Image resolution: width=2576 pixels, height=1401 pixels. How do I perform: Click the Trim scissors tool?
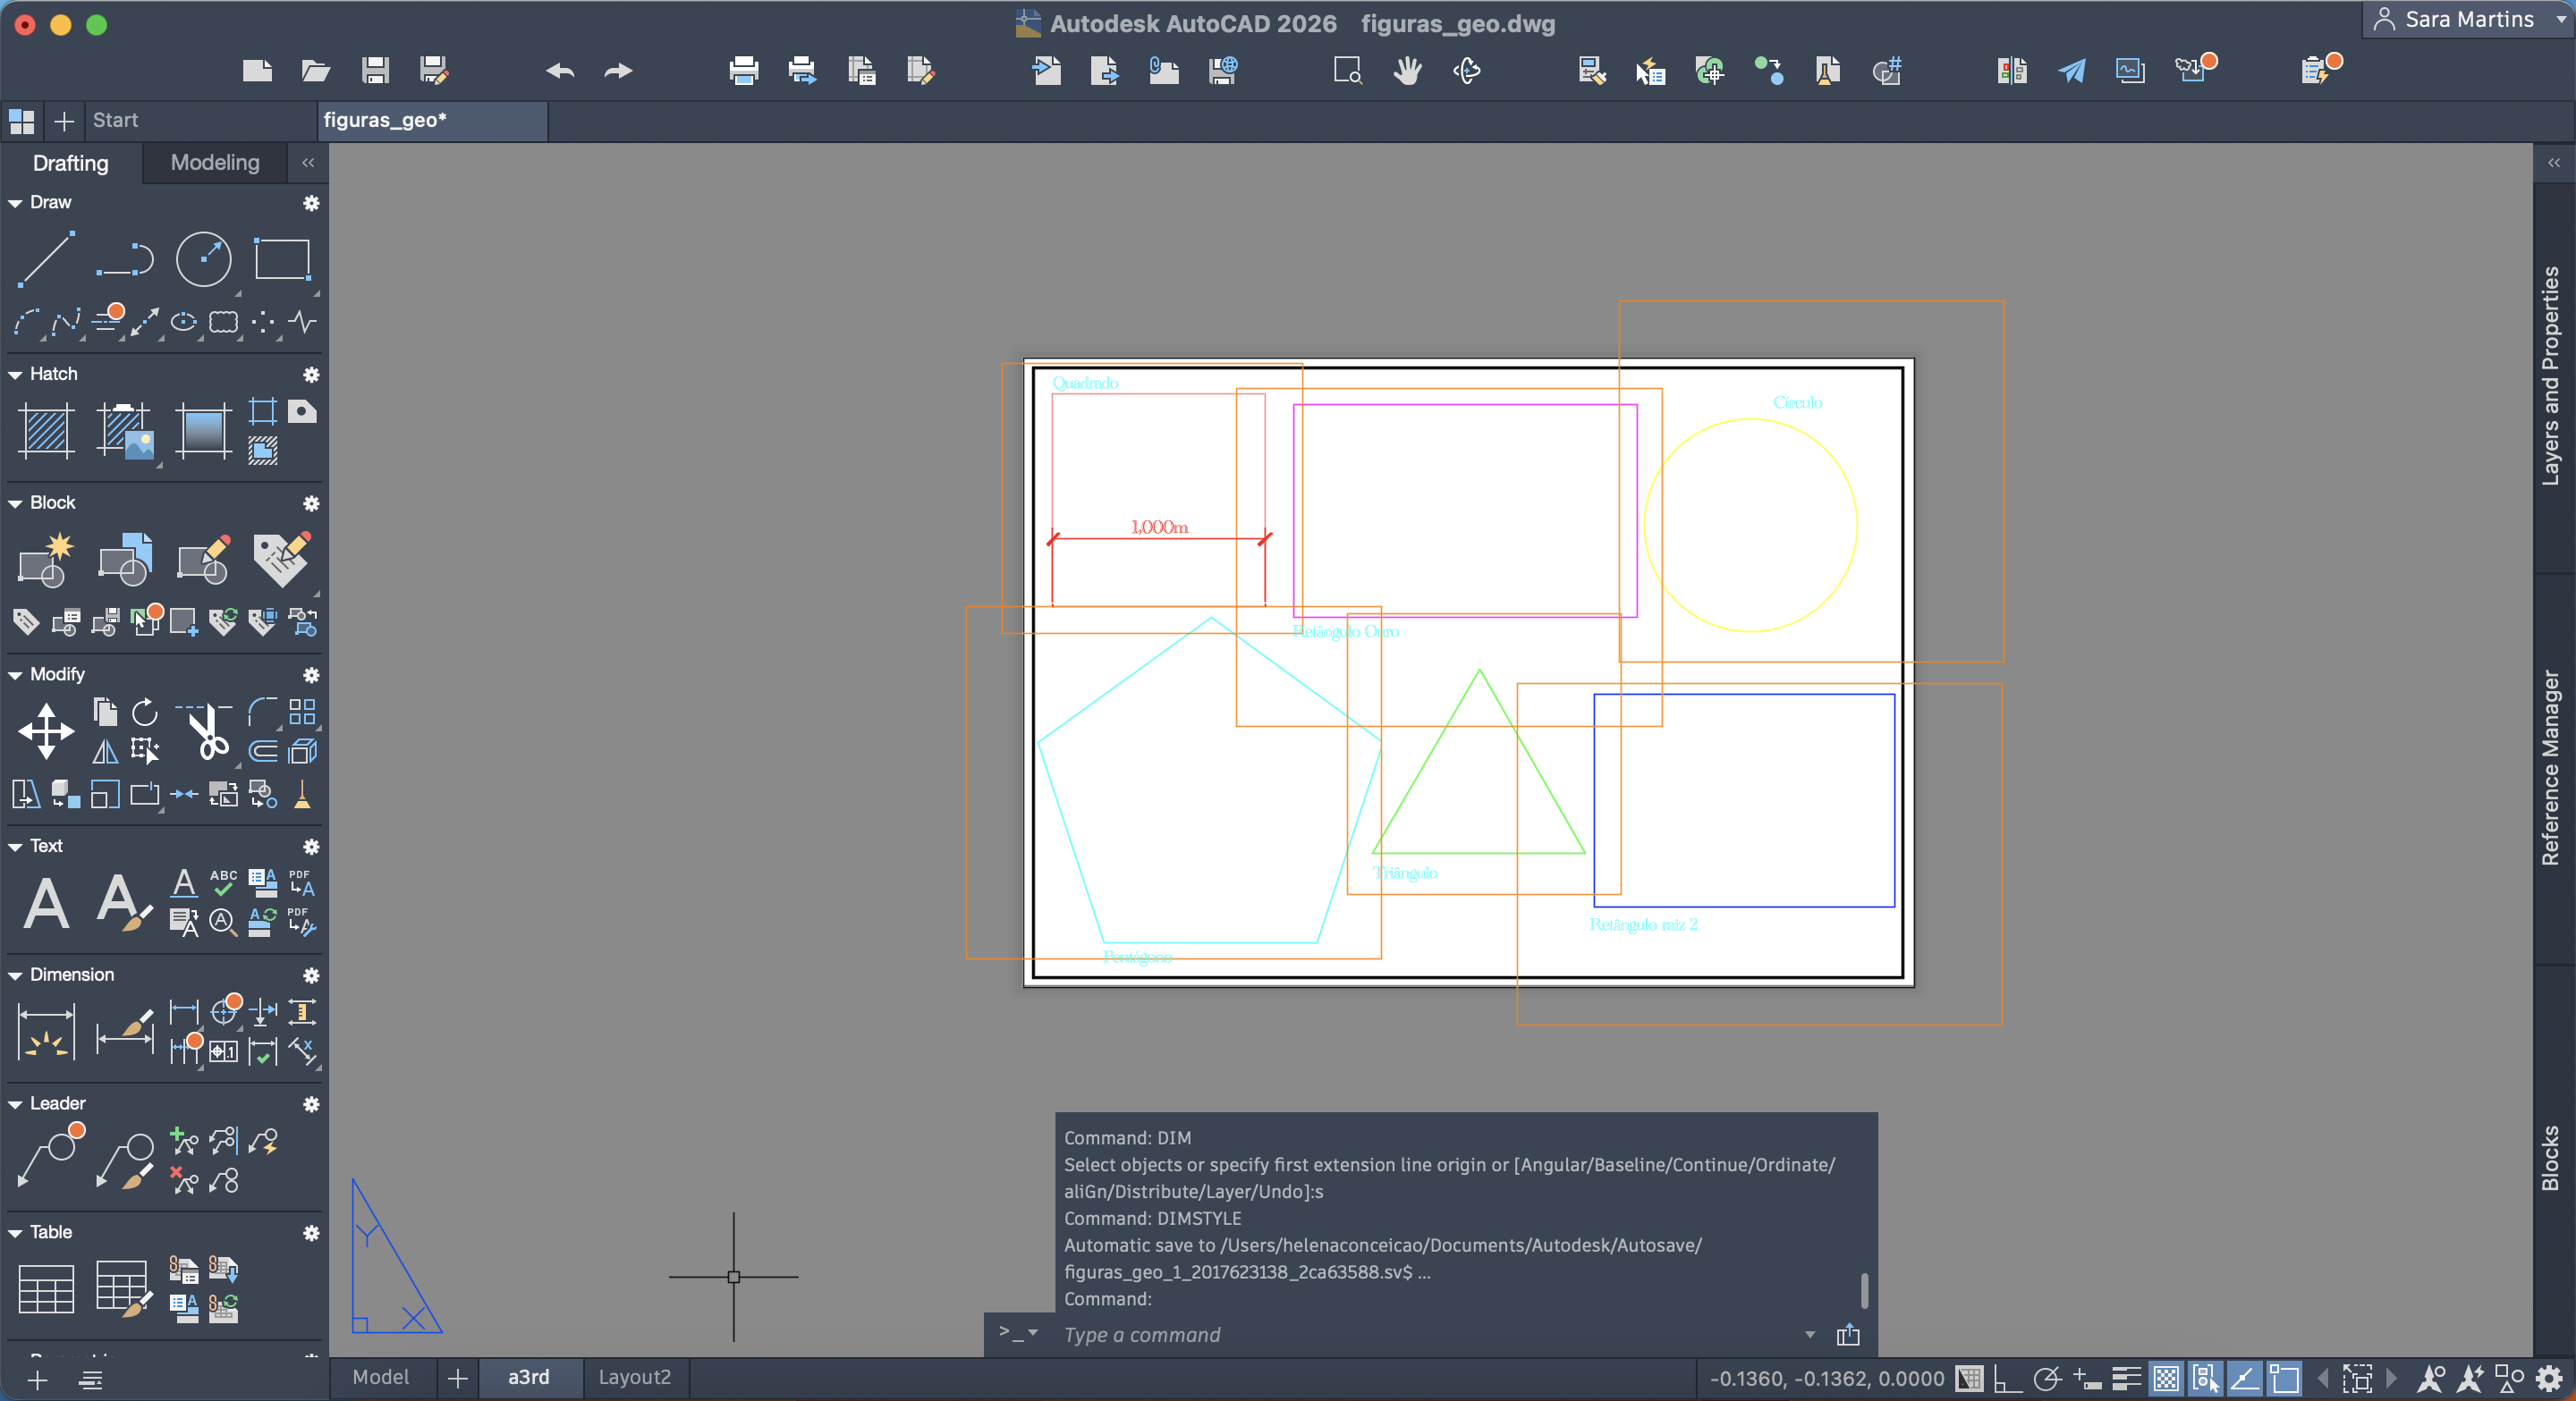click(208, 733)
